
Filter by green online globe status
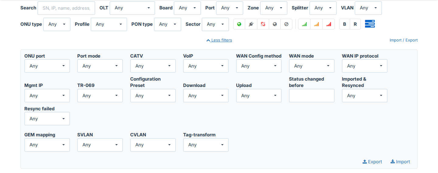point(239,24)
